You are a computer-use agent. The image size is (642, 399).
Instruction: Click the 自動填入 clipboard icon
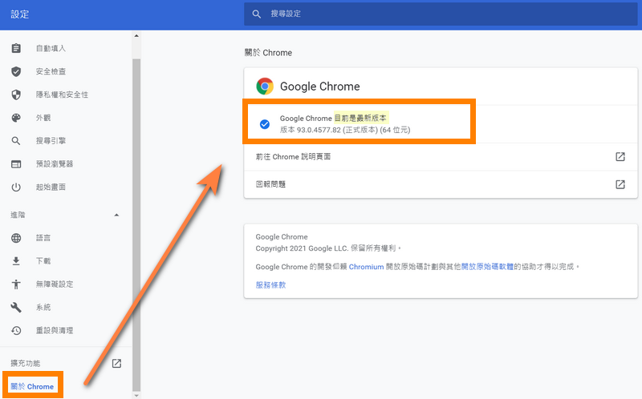pos(16,48)
